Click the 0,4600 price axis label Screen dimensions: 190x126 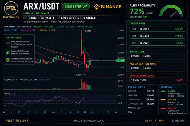[121, 30]
